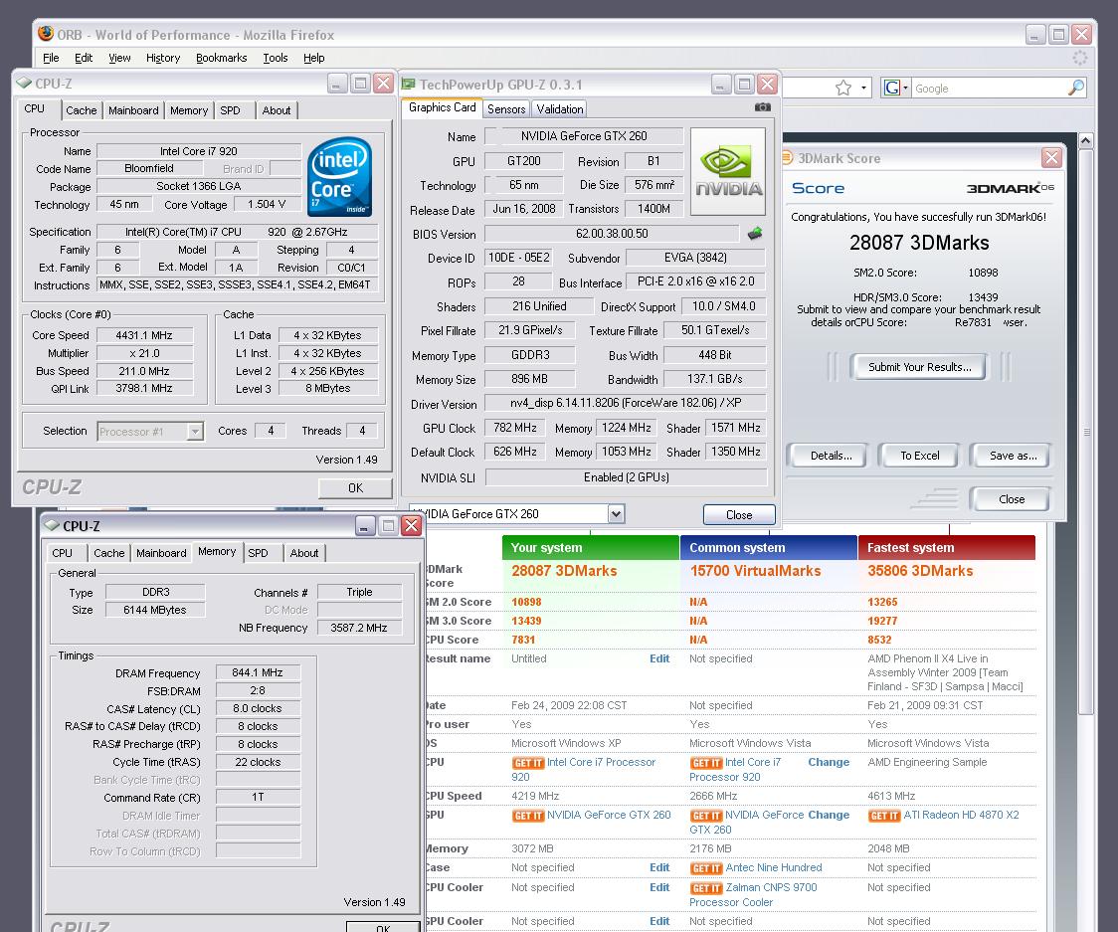Click the GET IT badge beside Antec Nine Hundred

click(x=706, y=868)
